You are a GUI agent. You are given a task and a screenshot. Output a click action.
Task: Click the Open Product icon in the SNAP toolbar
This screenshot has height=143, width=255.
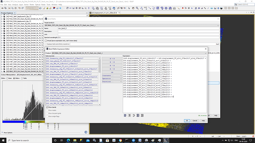3,8
